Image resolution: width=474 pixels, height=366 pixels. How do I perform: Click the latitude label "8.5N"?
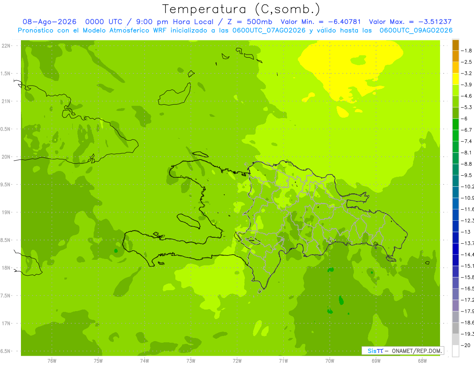6,240
